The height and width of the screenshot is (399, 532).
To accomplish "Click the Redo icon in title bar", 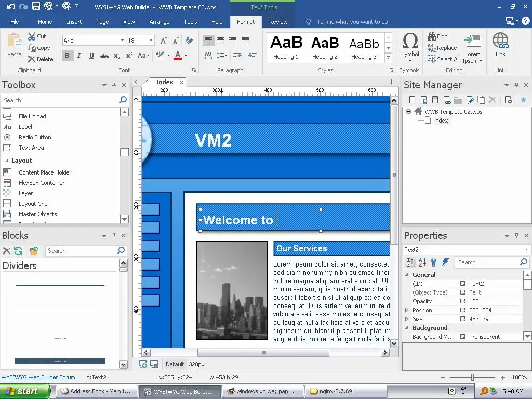I will [x=23, y=6].
